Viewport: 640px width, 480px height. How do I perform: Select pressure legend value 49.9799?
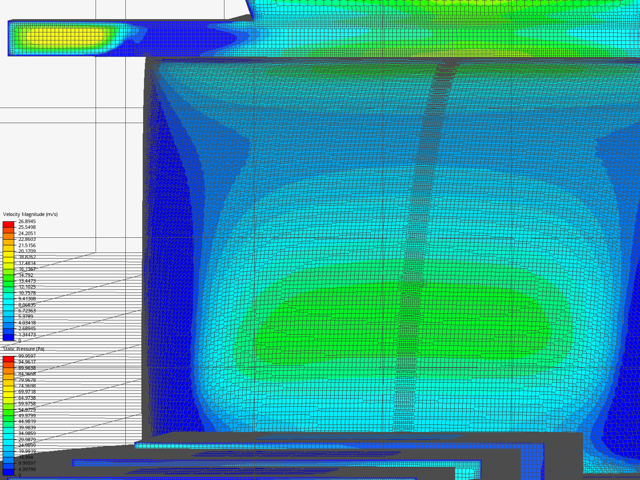point(27,416)
